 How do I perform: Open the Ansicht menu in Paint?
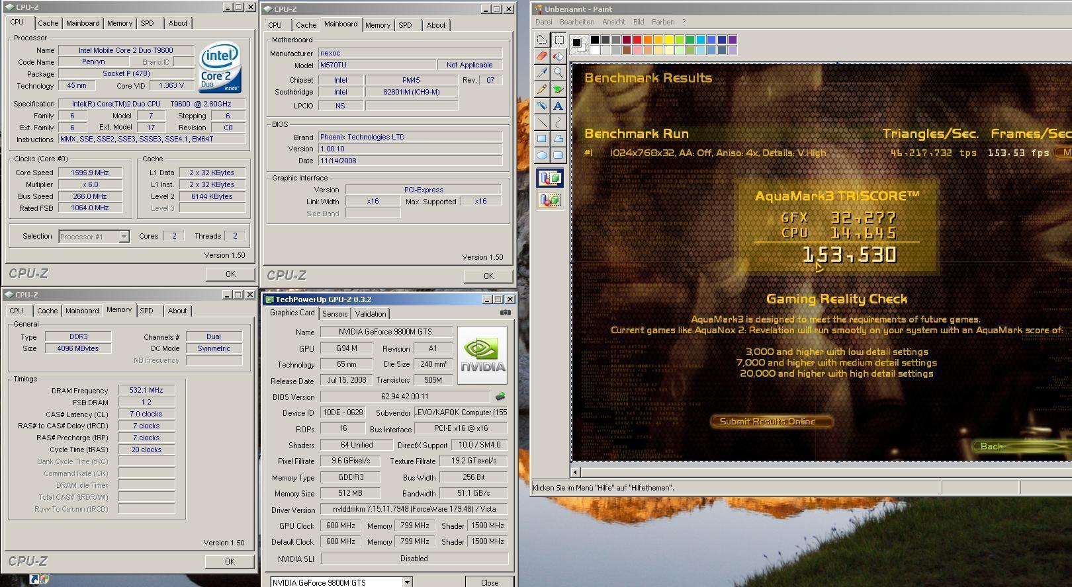(x=613, y=22)
